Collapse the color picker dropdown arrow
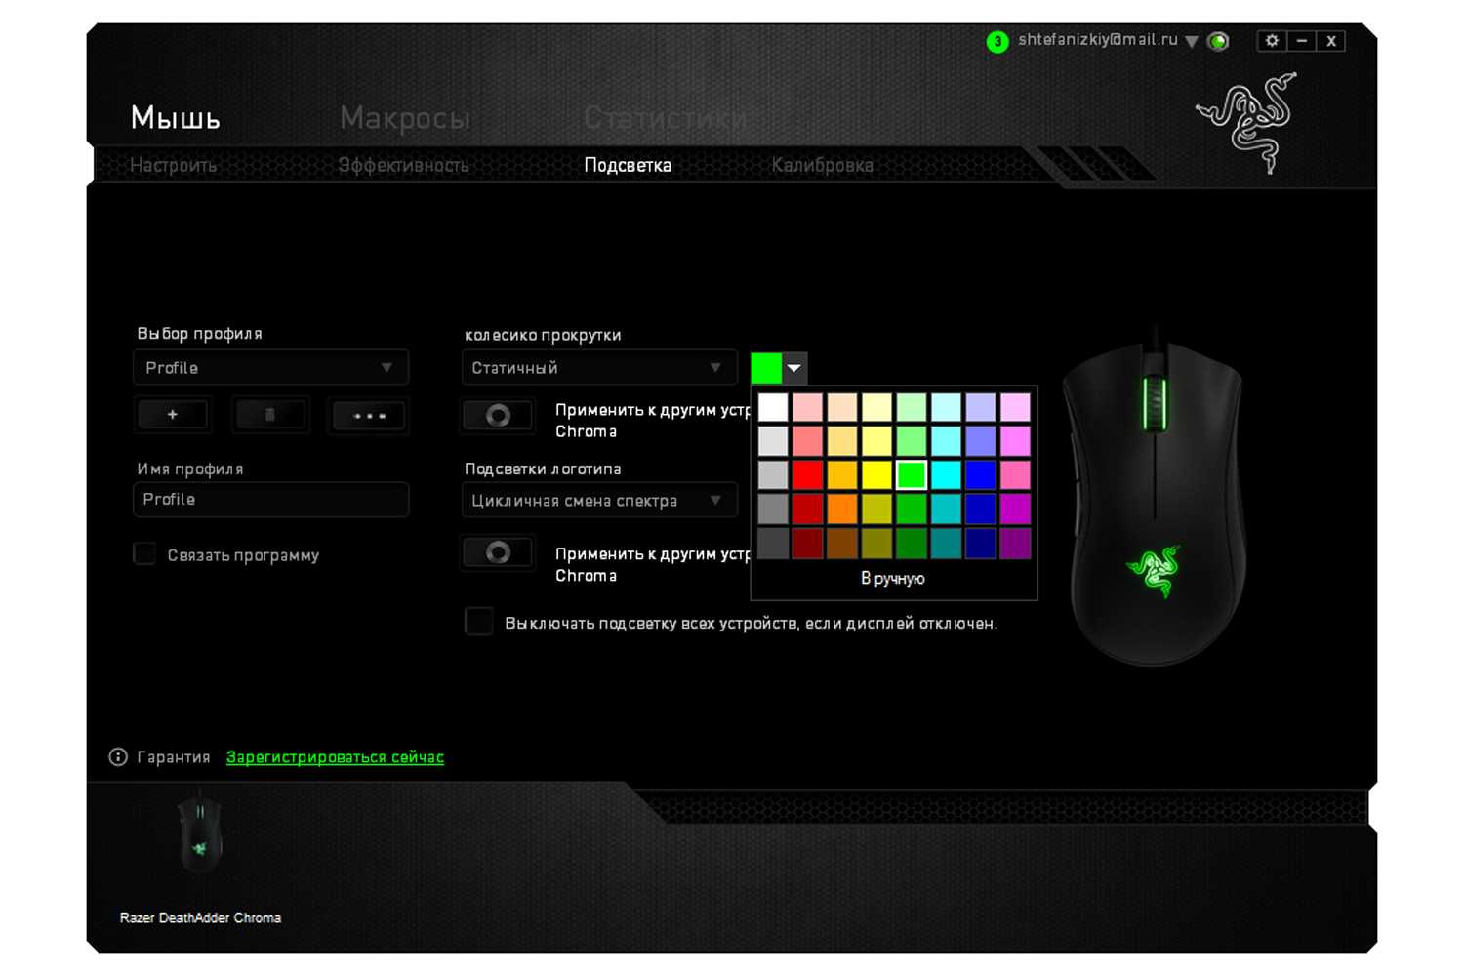This screenshot has width=1464, height=976. [794, 368]
